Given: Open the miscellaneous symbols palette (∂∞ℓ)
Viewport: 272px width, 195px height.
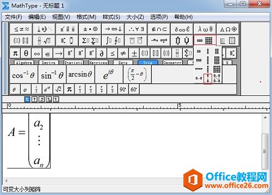Looking at the screenshot, I should pos(182,29).
